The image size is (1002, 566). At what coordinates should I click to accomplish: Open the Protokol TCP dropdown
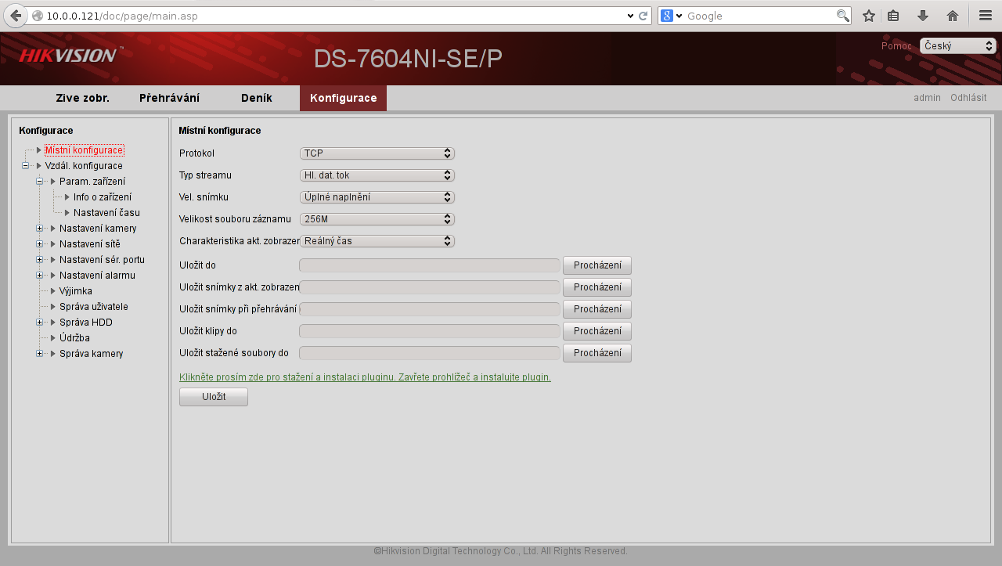click(x=377, y=153)
